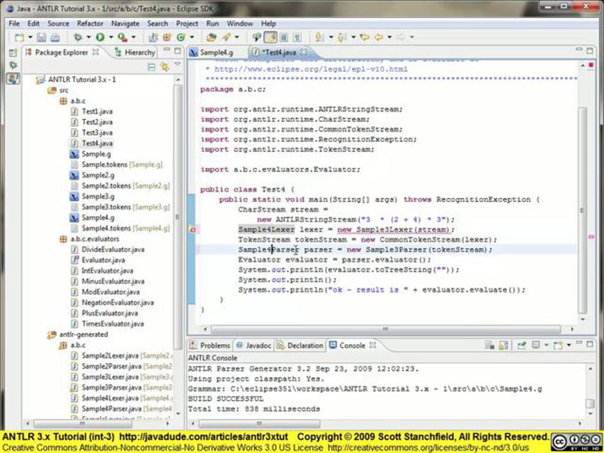Toggle Block Selection Mode toolbar button
Image resolution: width=604 pixels, height=453 pixels.
[x=284, y=37]
